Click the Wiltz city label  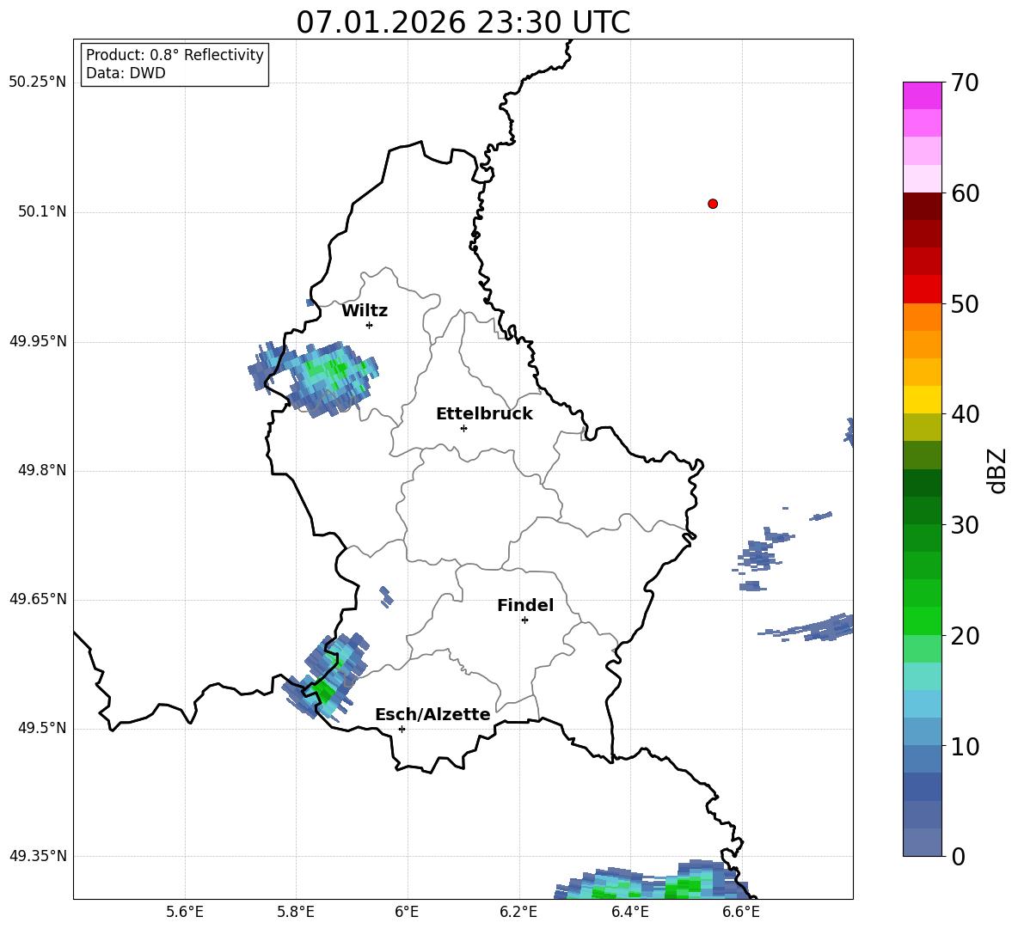(x=365, y=311)
